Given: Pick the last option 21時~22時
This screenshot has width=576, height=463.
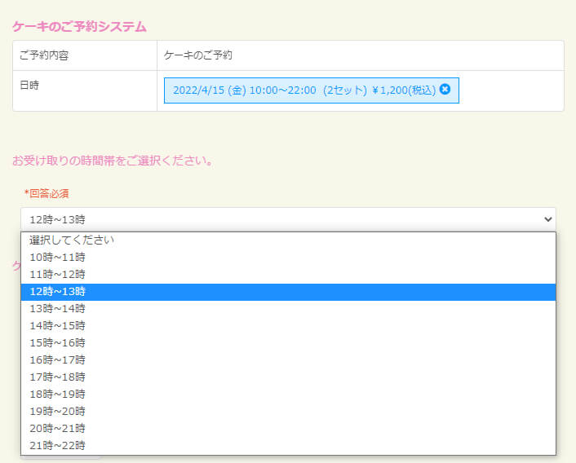Looking at the screenshot, I should point(57,446).
